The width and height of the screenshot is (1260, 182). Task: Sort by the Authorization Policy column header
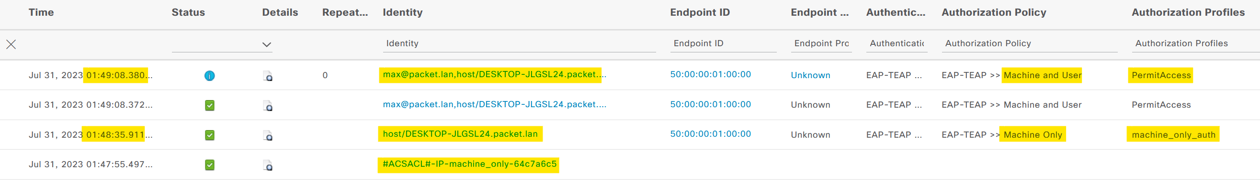(x=993, y=13)
